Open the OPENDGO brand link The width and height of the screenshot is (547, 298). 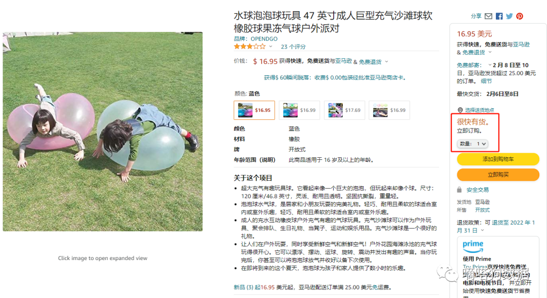tap(264, 38)
